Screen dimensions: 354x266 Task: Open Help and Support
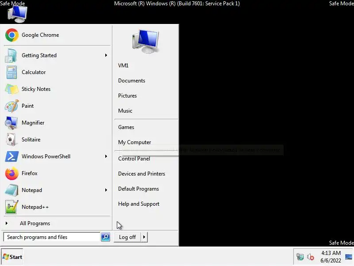point(139,204)
